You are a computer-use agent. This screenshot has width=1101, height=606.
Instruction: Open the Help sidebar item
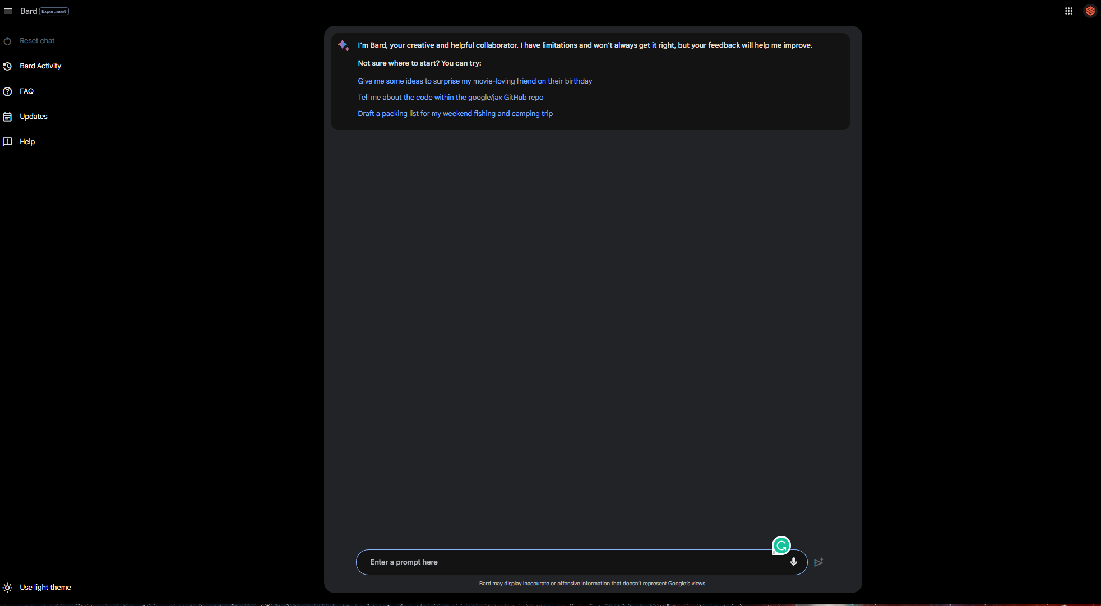[27, 142]
